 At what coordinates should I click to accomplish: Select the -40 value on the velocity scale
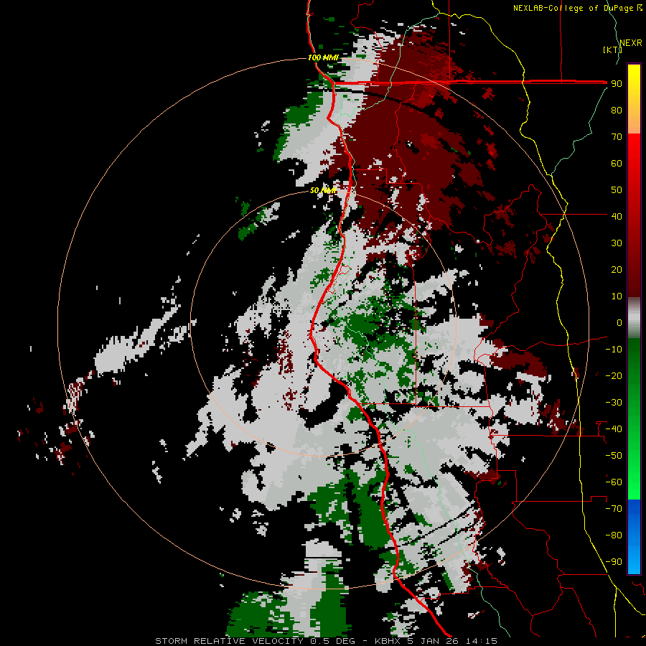tap(614, 429)
